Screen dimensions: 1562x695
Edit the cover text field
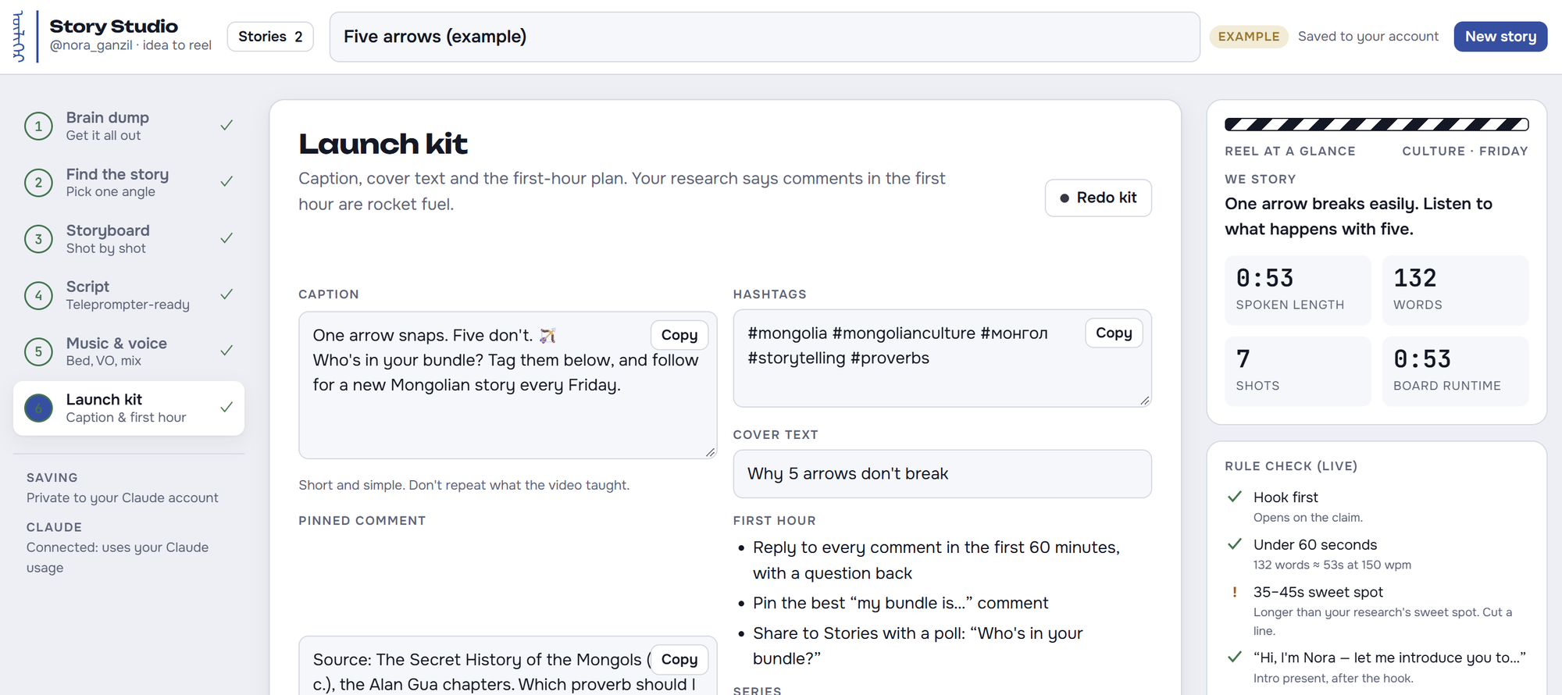click(942, 474)
